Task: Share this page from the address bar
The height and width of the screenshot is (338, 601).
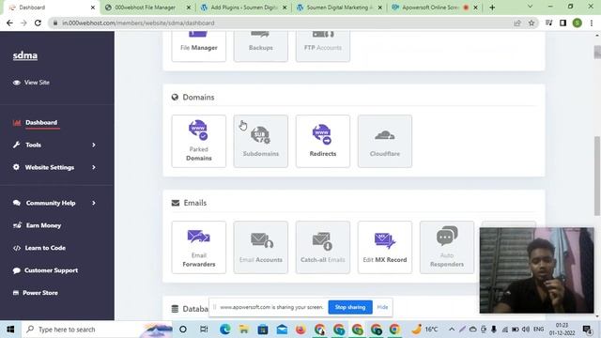Action: pyautogui.click(x=517, y=23)
